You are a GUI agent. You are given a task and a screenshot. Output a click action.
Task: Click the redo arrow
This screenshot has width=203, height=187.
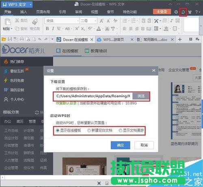coord(46,39)
